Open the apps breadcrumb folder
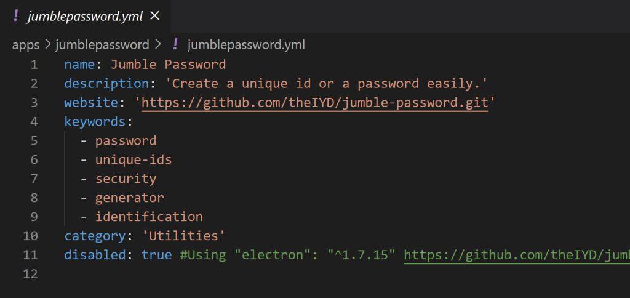Viewport: 630px width, 298px height. pyautogui.click(x=25, y=45)
